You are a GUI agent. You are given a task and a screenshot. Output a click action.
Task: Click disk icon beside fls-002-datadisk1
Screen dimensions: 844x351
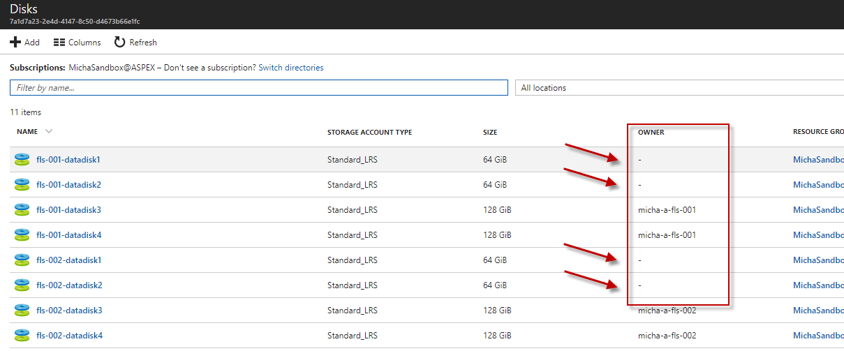pyautogui.click(x=22, y=260)
